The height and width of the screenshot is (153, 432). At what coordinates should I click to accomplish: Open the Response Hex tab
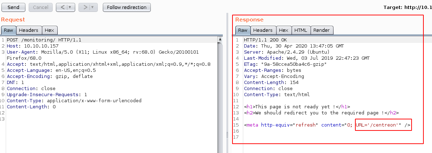click(283, 30)
